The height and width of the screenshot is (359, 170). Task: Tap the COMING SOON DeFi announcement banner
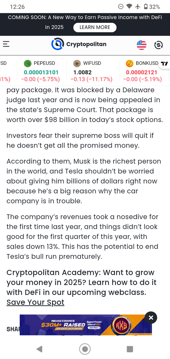coord(85,22)
